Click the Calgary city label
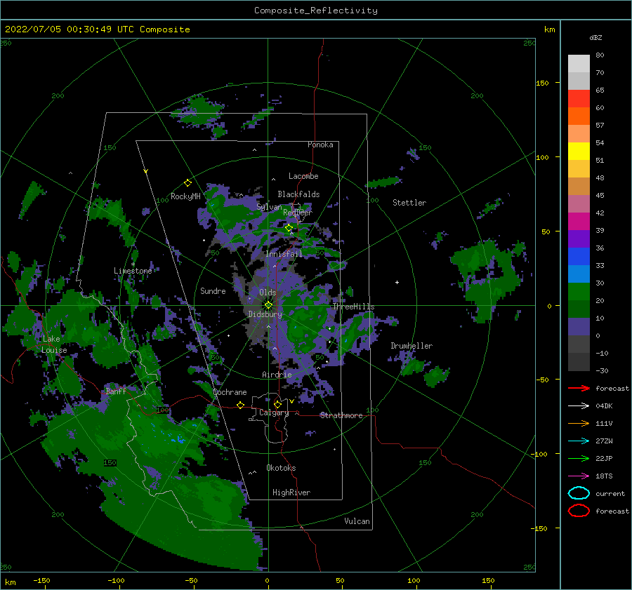This screenshot has width=632, height=590. (274, 413)
